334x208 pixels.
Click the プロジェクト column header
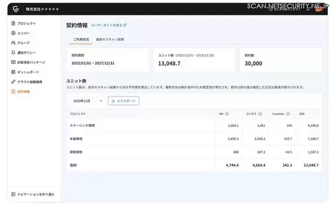78,114
